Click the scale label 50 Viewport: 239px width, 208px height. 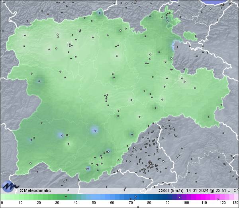[x=94, y=203]
